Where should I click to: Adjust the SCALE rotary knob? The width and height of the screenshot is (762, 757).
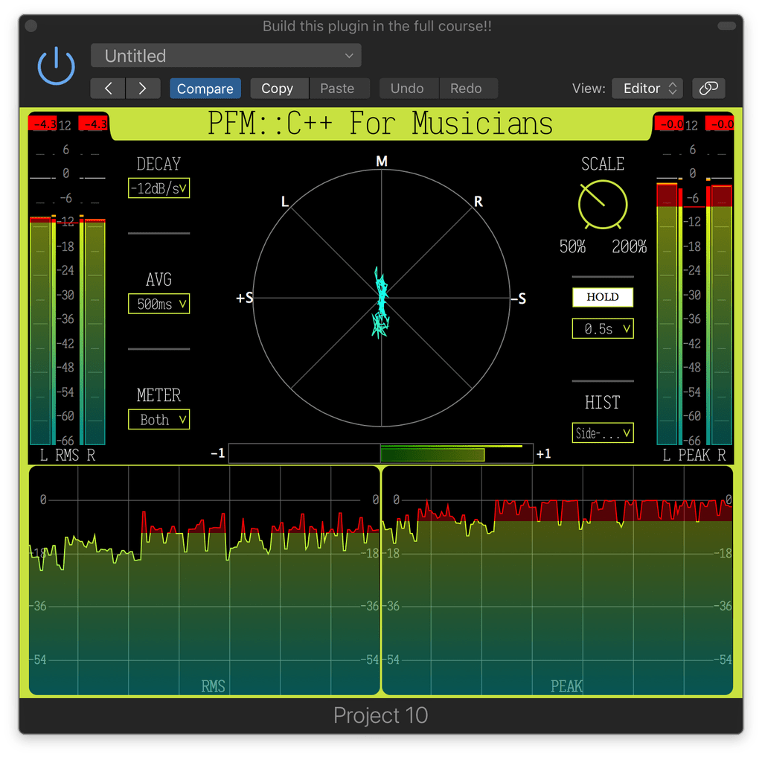pyautogui.click(x=603, y=205)
